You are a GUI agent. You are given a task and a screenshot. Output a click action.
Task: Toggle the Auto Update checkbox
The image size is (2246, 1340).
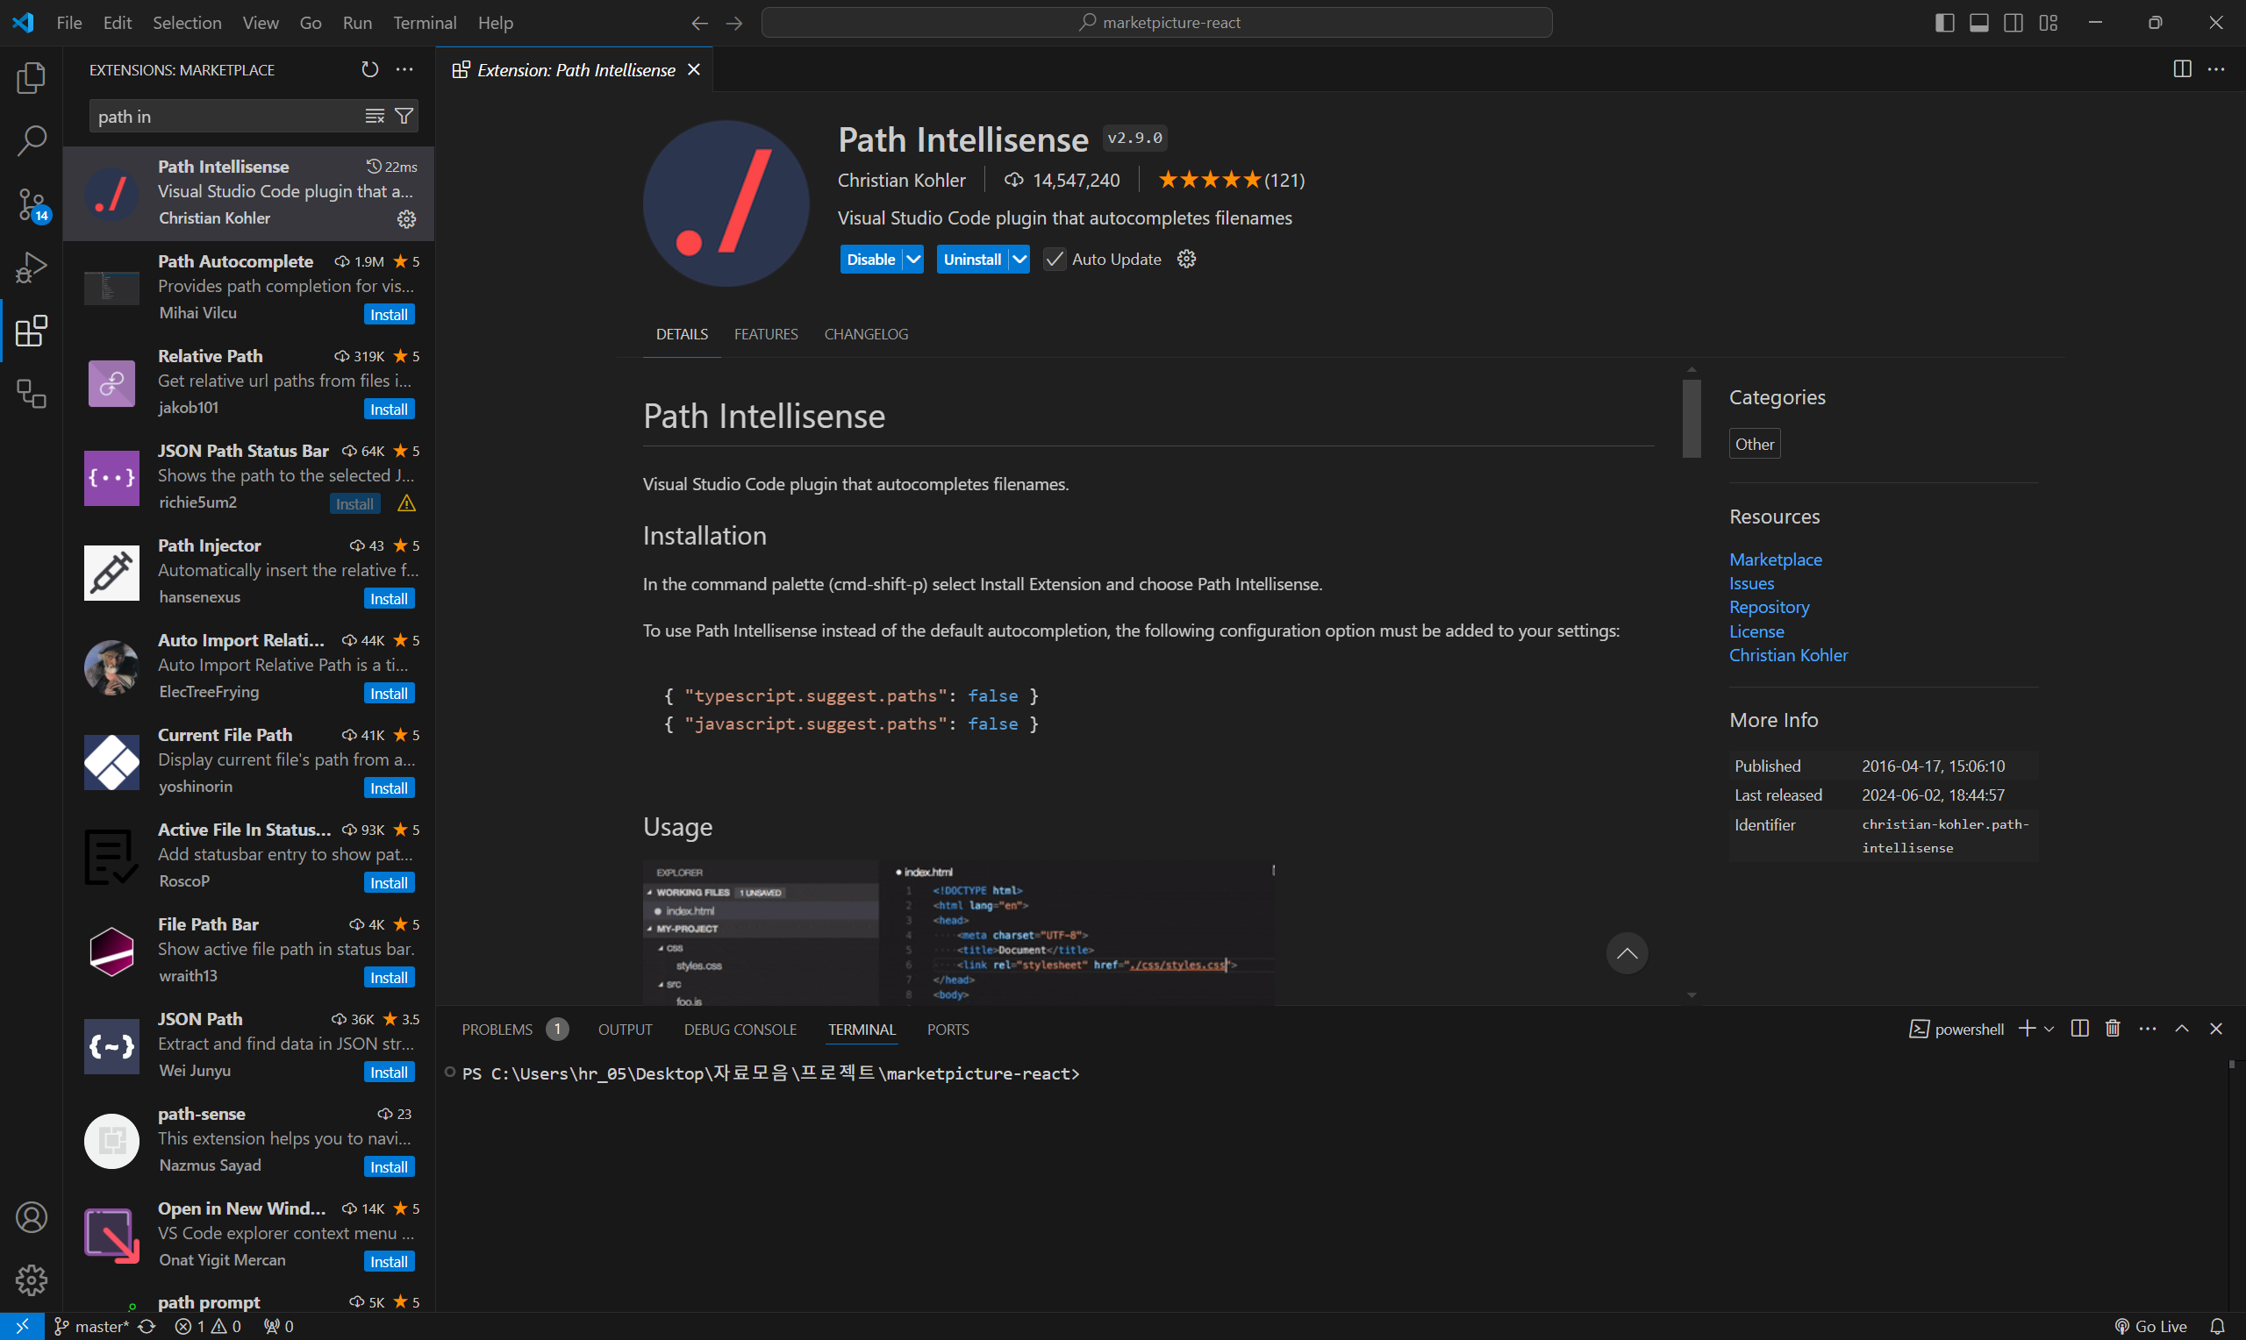[x=1054, y=260]
